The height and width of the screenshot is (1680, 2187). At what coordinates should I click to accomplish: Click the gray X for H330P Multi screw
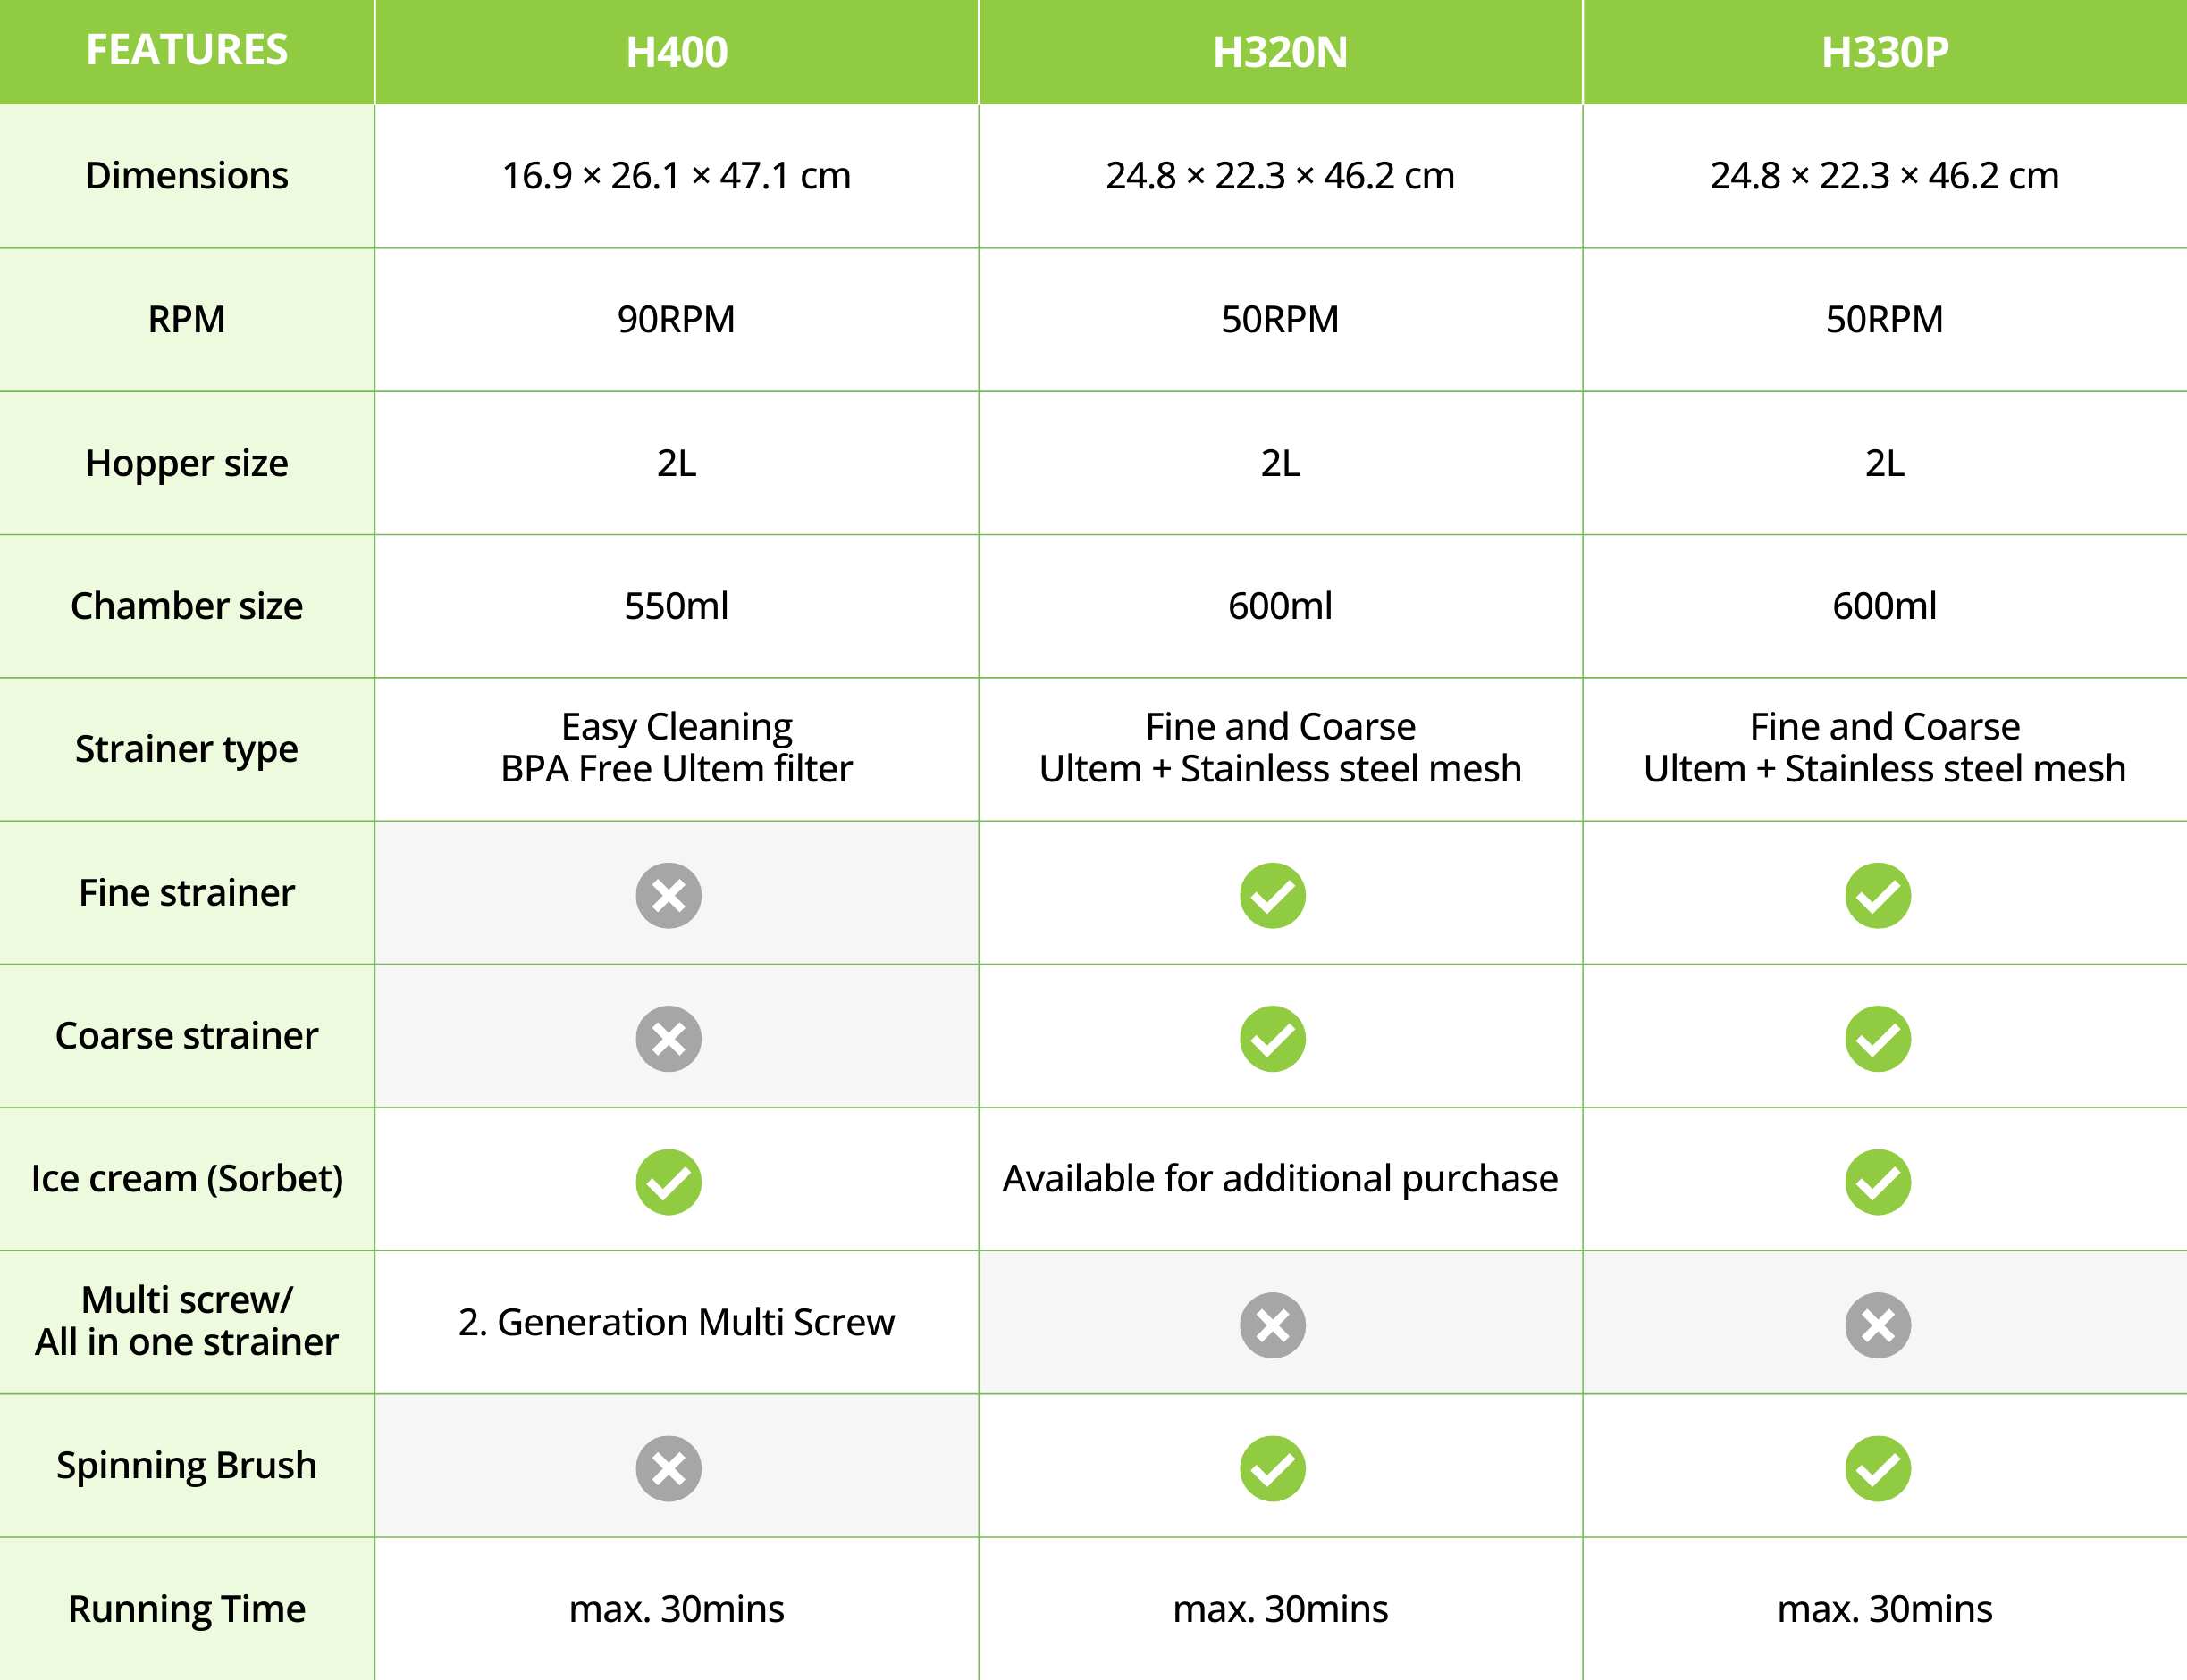coord(1878,1325)
